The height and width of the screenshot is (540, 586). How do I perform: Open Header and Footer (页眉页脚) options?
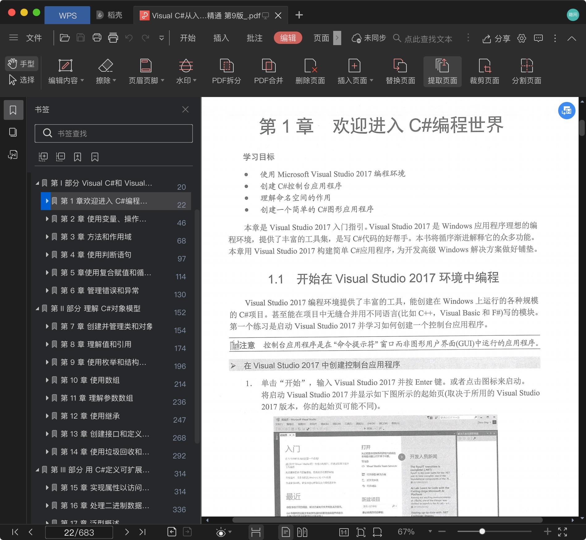tap(146, 72)
